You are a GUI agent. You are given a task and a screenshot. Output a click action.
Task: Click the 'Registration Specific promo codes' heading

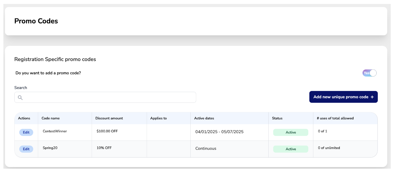[55, 59]
